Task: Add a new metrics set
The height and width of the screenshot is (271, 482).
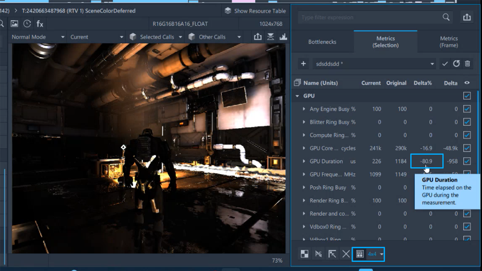Action: coord(303,64)
